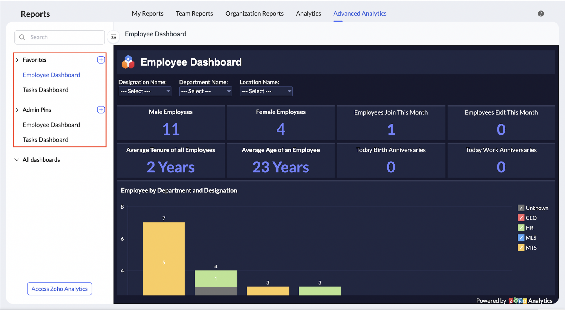The height and width of the screenshot is (310, 565).
Task: Toggle the CEO legend checkbox
Action: tap(521, 218)
